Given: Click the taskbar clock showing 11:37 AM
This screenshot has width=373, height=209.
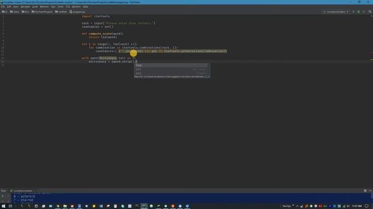Looking at the screenshot, I should pyautogui.click(x=357, y=206).
